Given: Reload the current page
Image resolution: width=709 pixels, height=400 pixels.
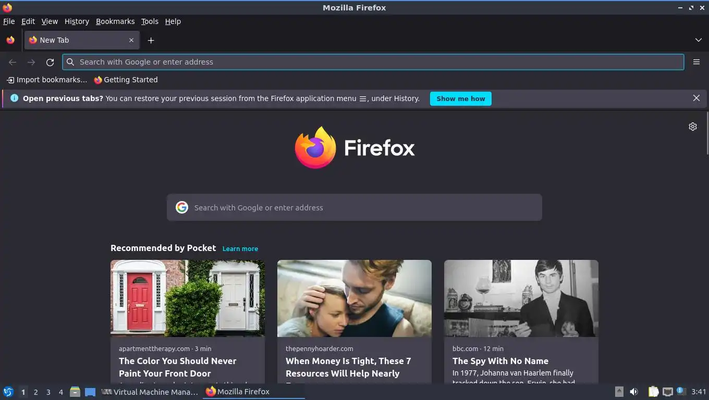Looking at the screenshot, I should (50, 62).
